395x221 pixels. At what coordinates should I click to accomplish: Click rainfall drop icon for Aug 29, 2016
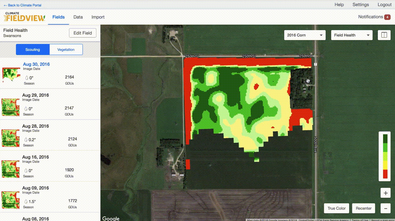coord(26,109)
